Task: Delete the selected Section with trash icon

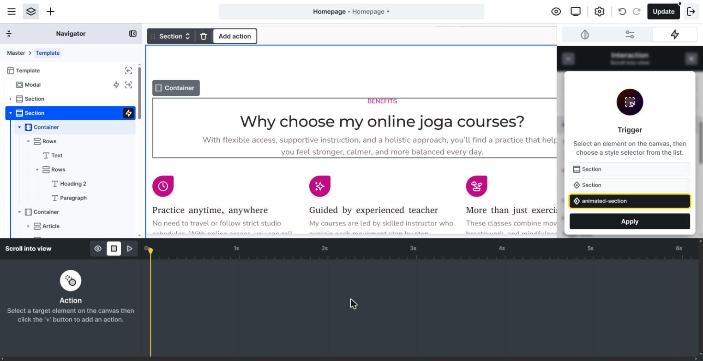Action: point(204,36)
